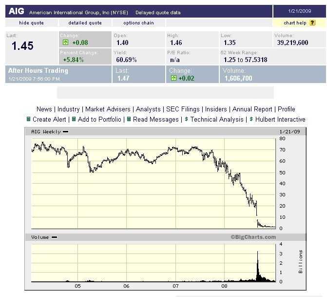Click the 1/21/2009 7:56:00 PM timestamp
The height and width of the screenshot is (297, 327).
pos(34,79)
